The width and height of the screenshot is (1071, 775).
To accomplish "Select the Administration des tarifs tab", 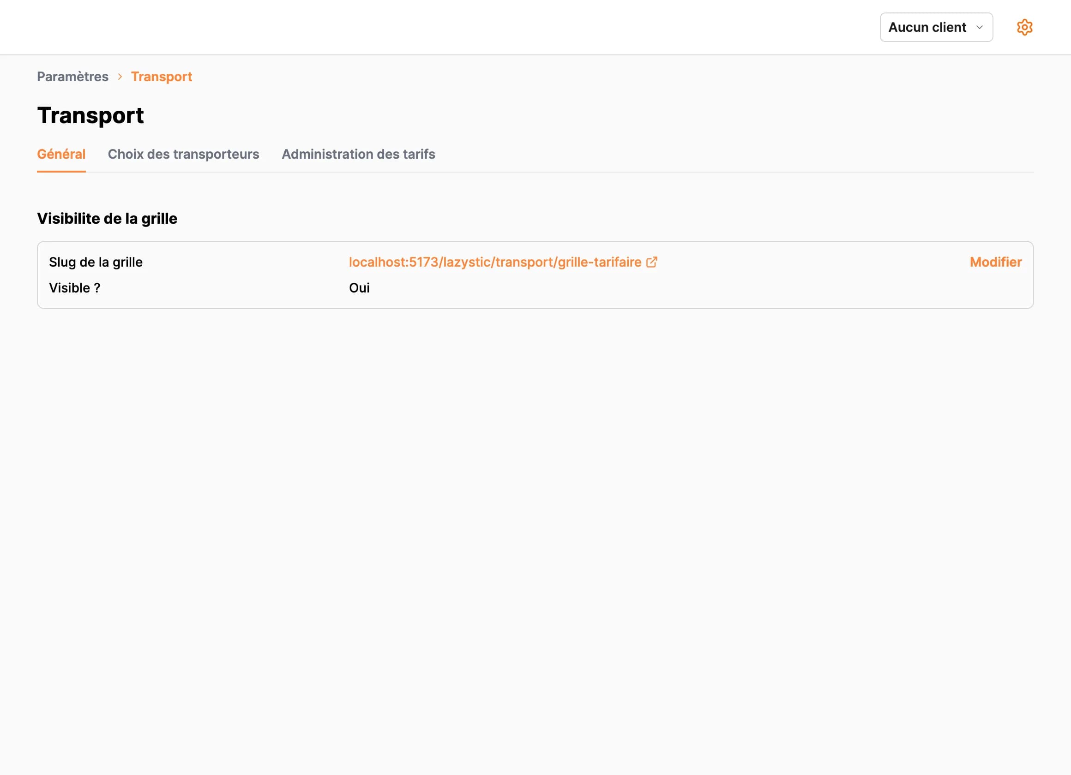I will pos(358,155).
